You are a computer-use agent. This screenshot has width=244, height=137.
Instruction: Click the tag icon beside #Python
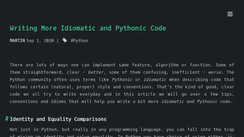(65, 40)
